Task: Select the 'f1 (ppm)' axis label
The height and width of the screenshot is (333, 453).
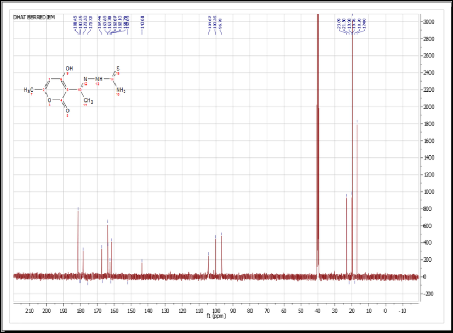Action: 216,315
